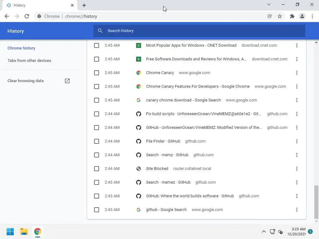Check the canary chrome download search entry

point(97,100)
